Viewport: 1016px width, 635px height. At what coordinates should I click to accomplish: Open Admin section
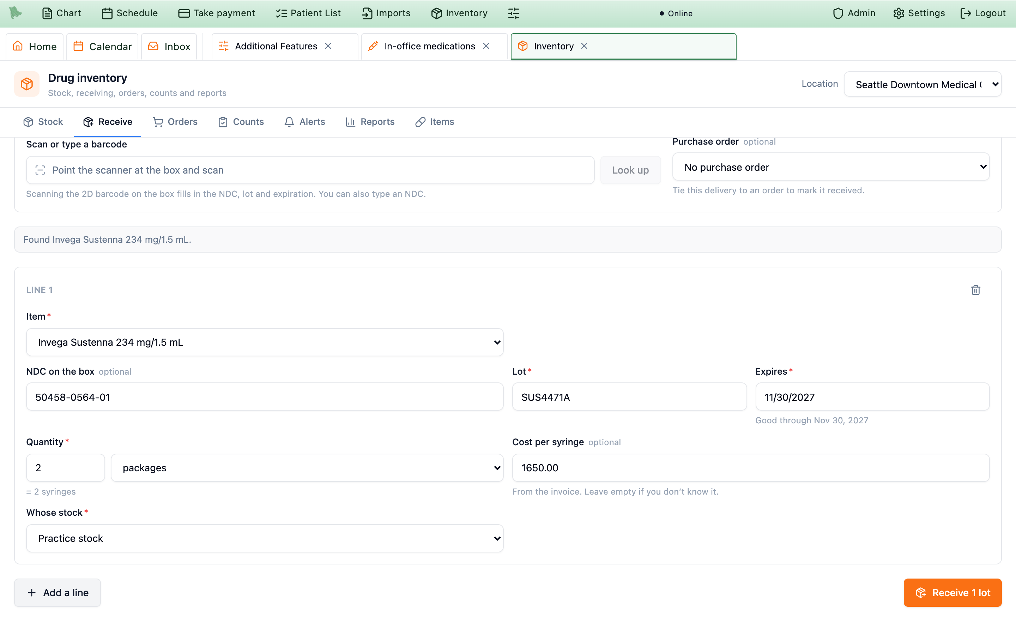[x=854, y=13]
